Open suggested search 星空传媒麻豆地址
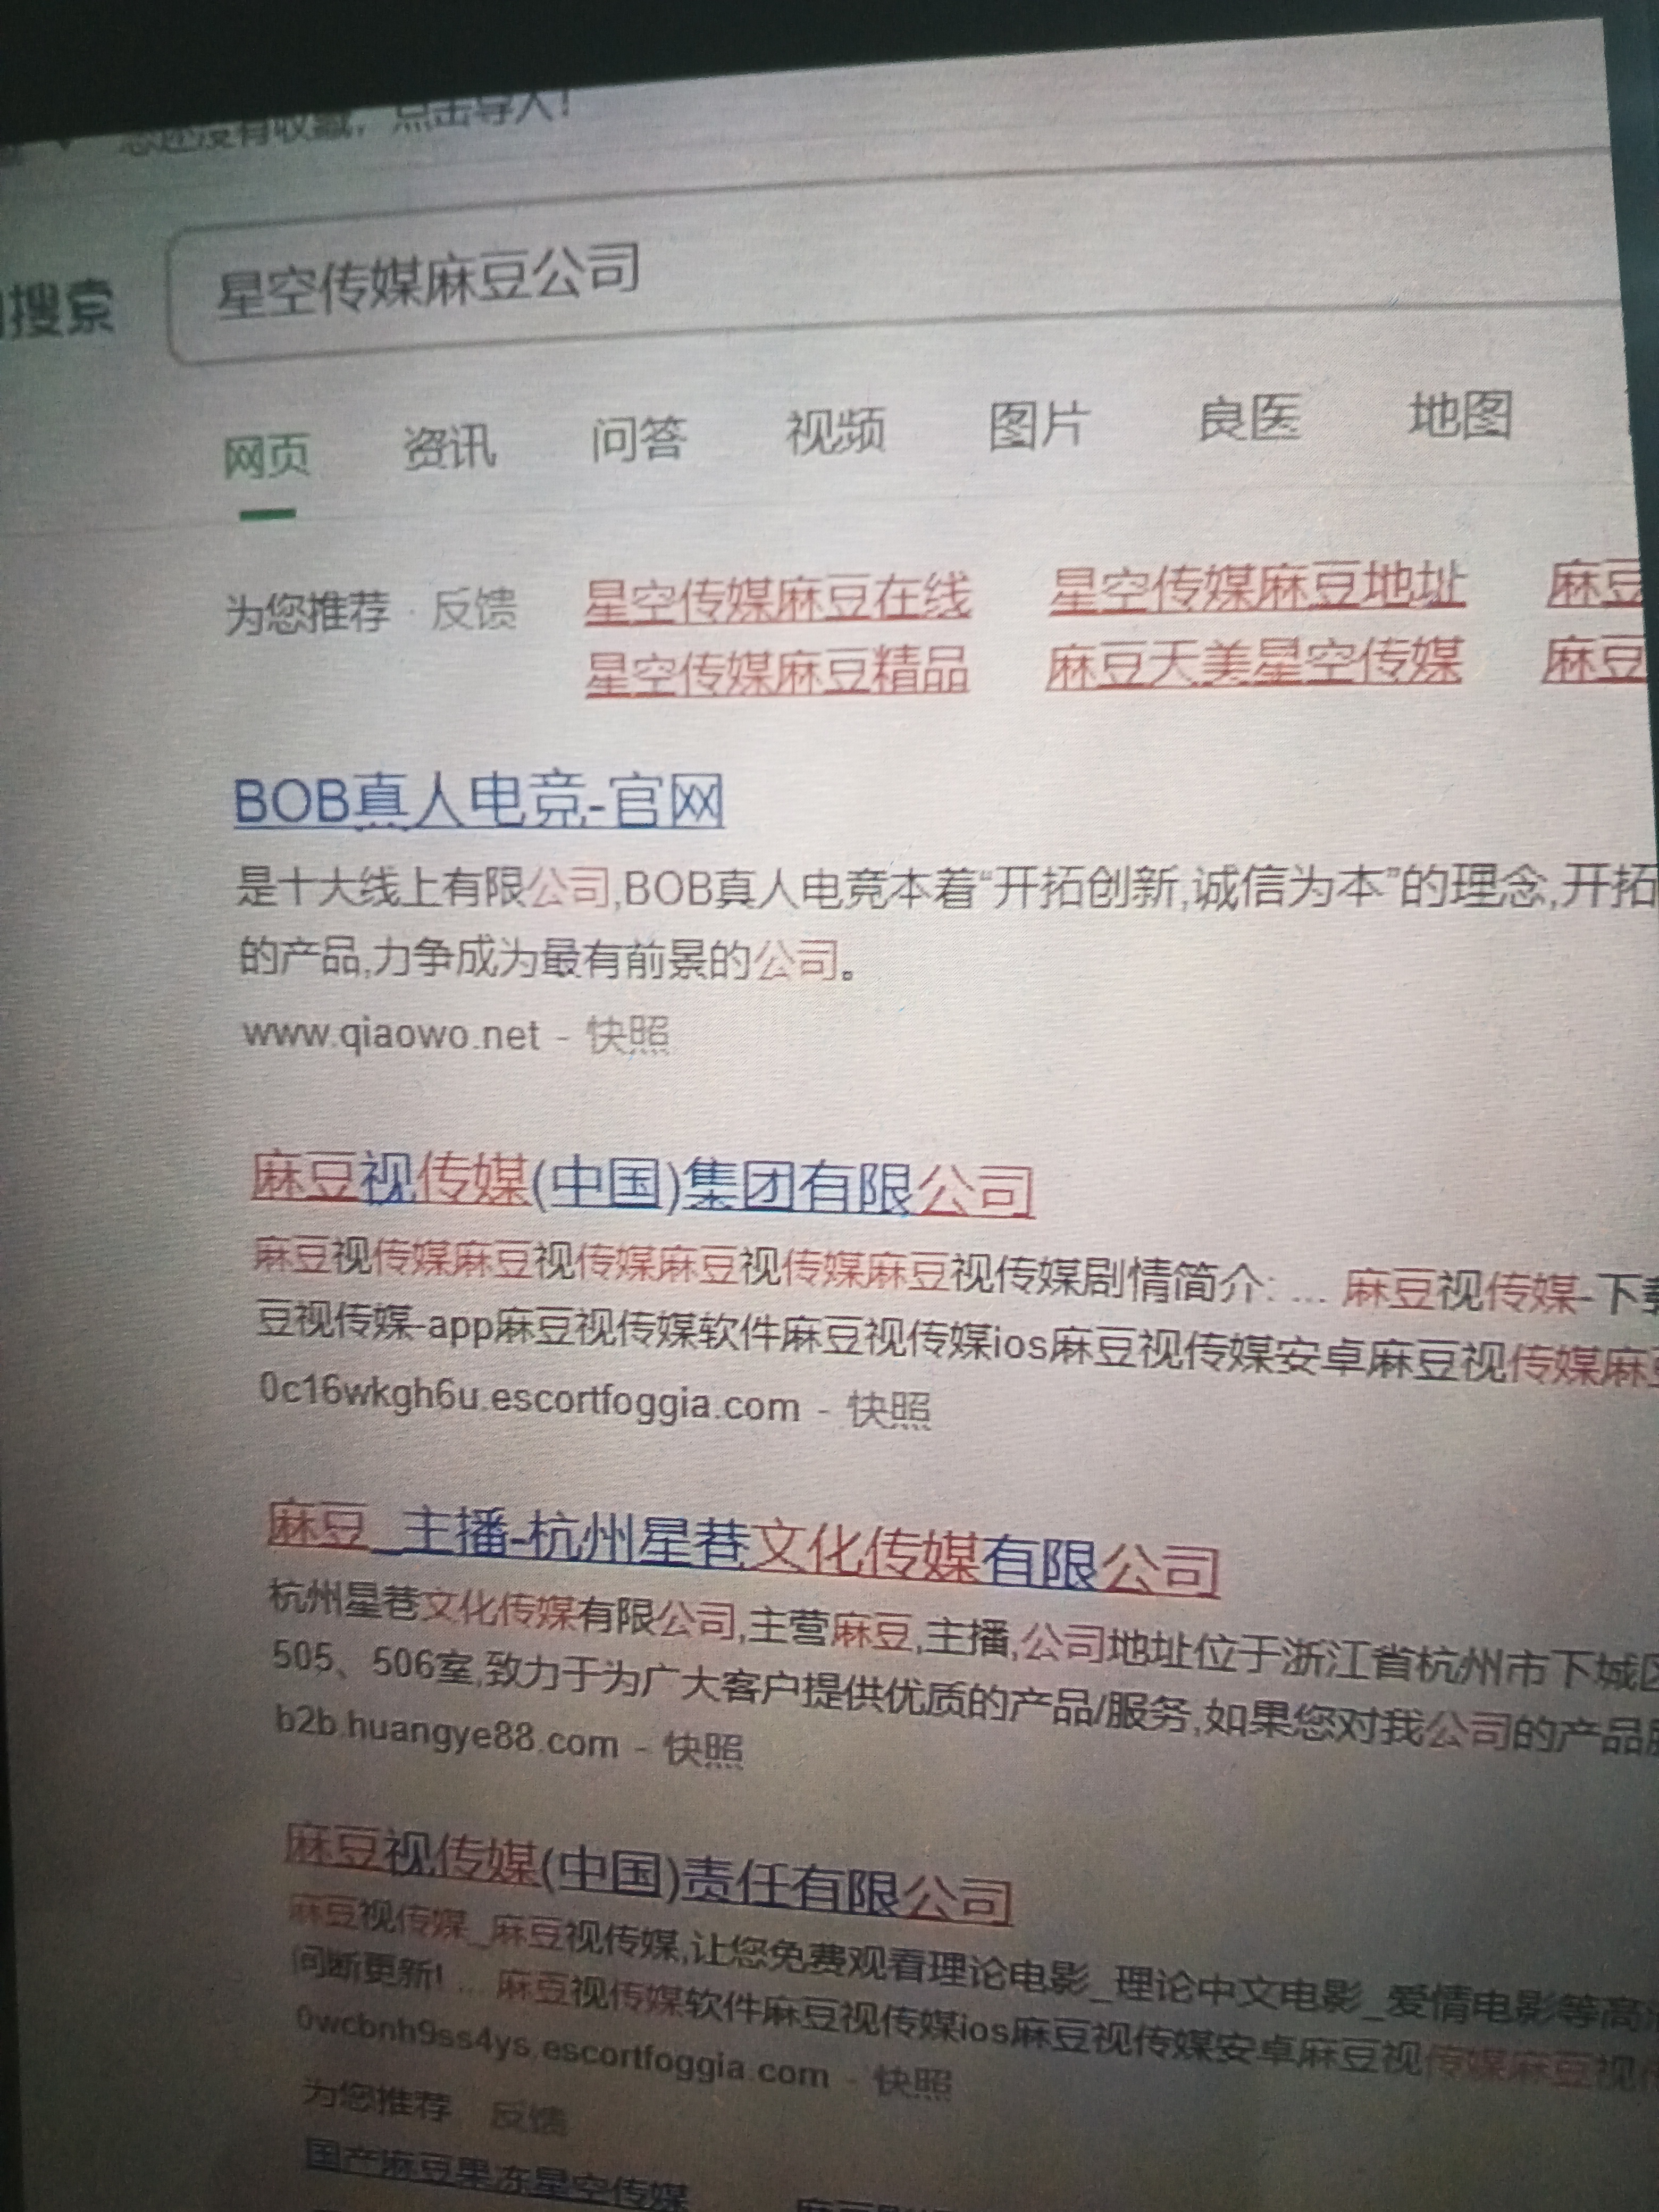 point(1257,587)
